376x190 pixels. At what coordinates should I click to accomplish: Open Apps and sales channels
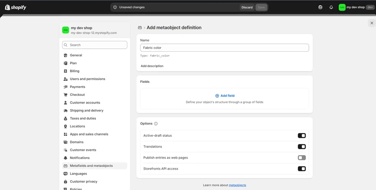pyautogui.click(x=94, y=135)
